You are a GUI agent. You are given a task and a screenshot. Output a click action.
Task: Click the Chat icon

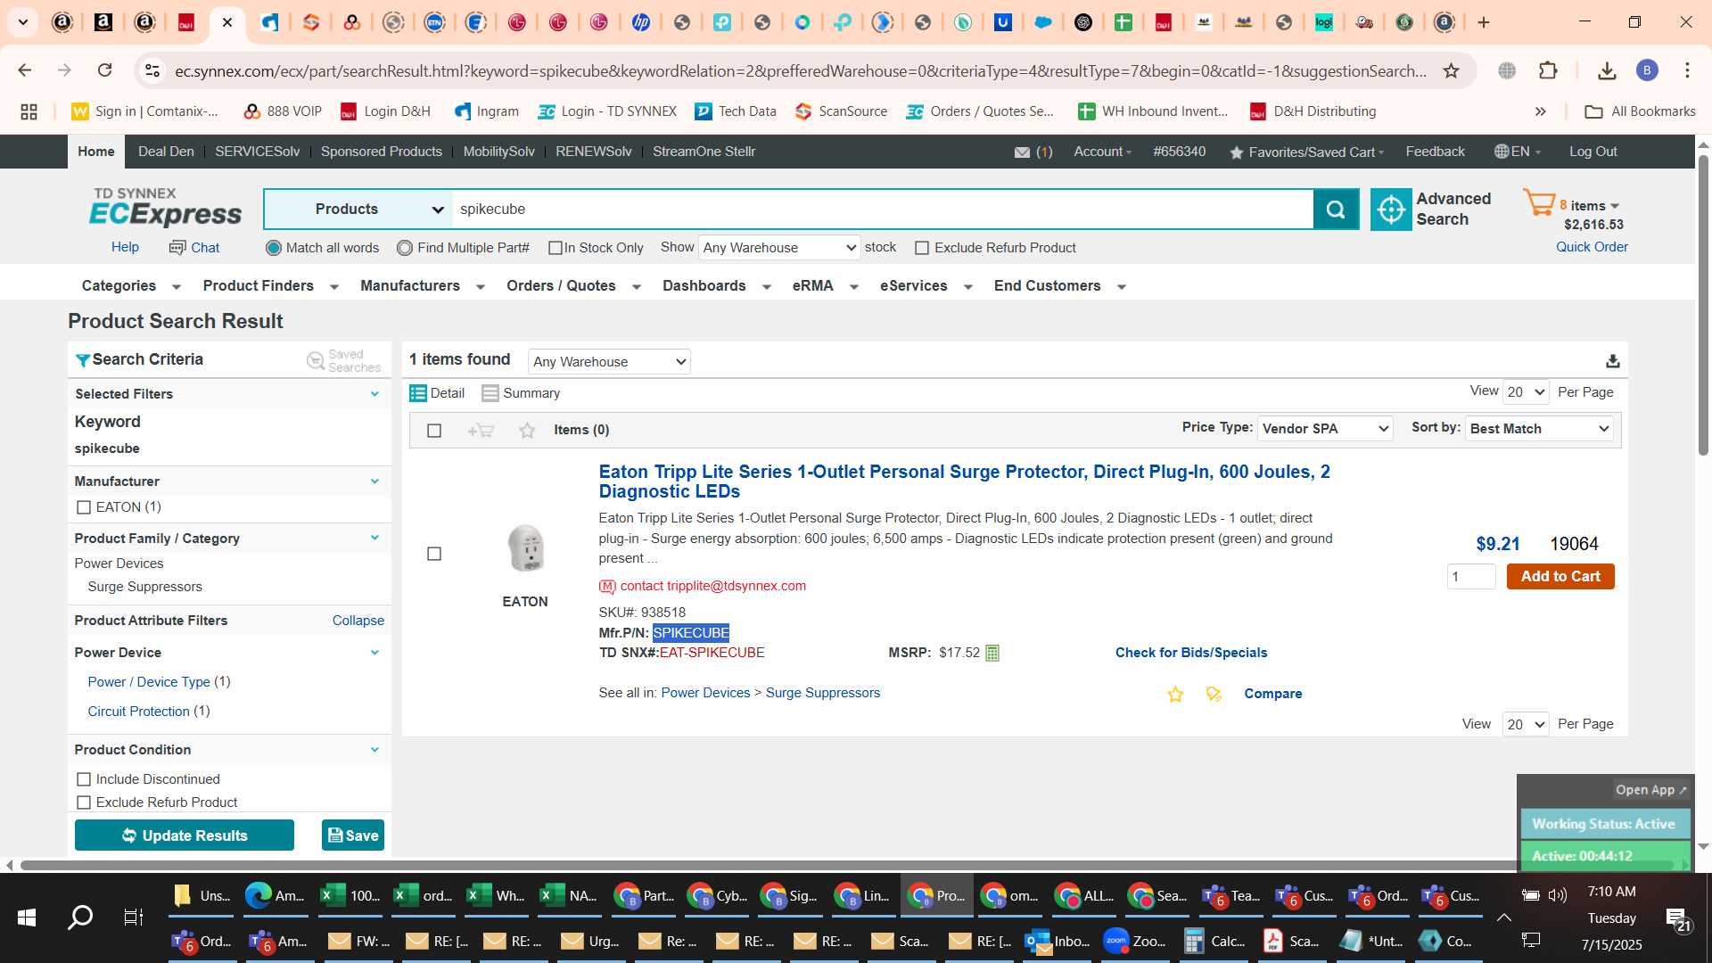pyautogui.click(x=177, y=247)
